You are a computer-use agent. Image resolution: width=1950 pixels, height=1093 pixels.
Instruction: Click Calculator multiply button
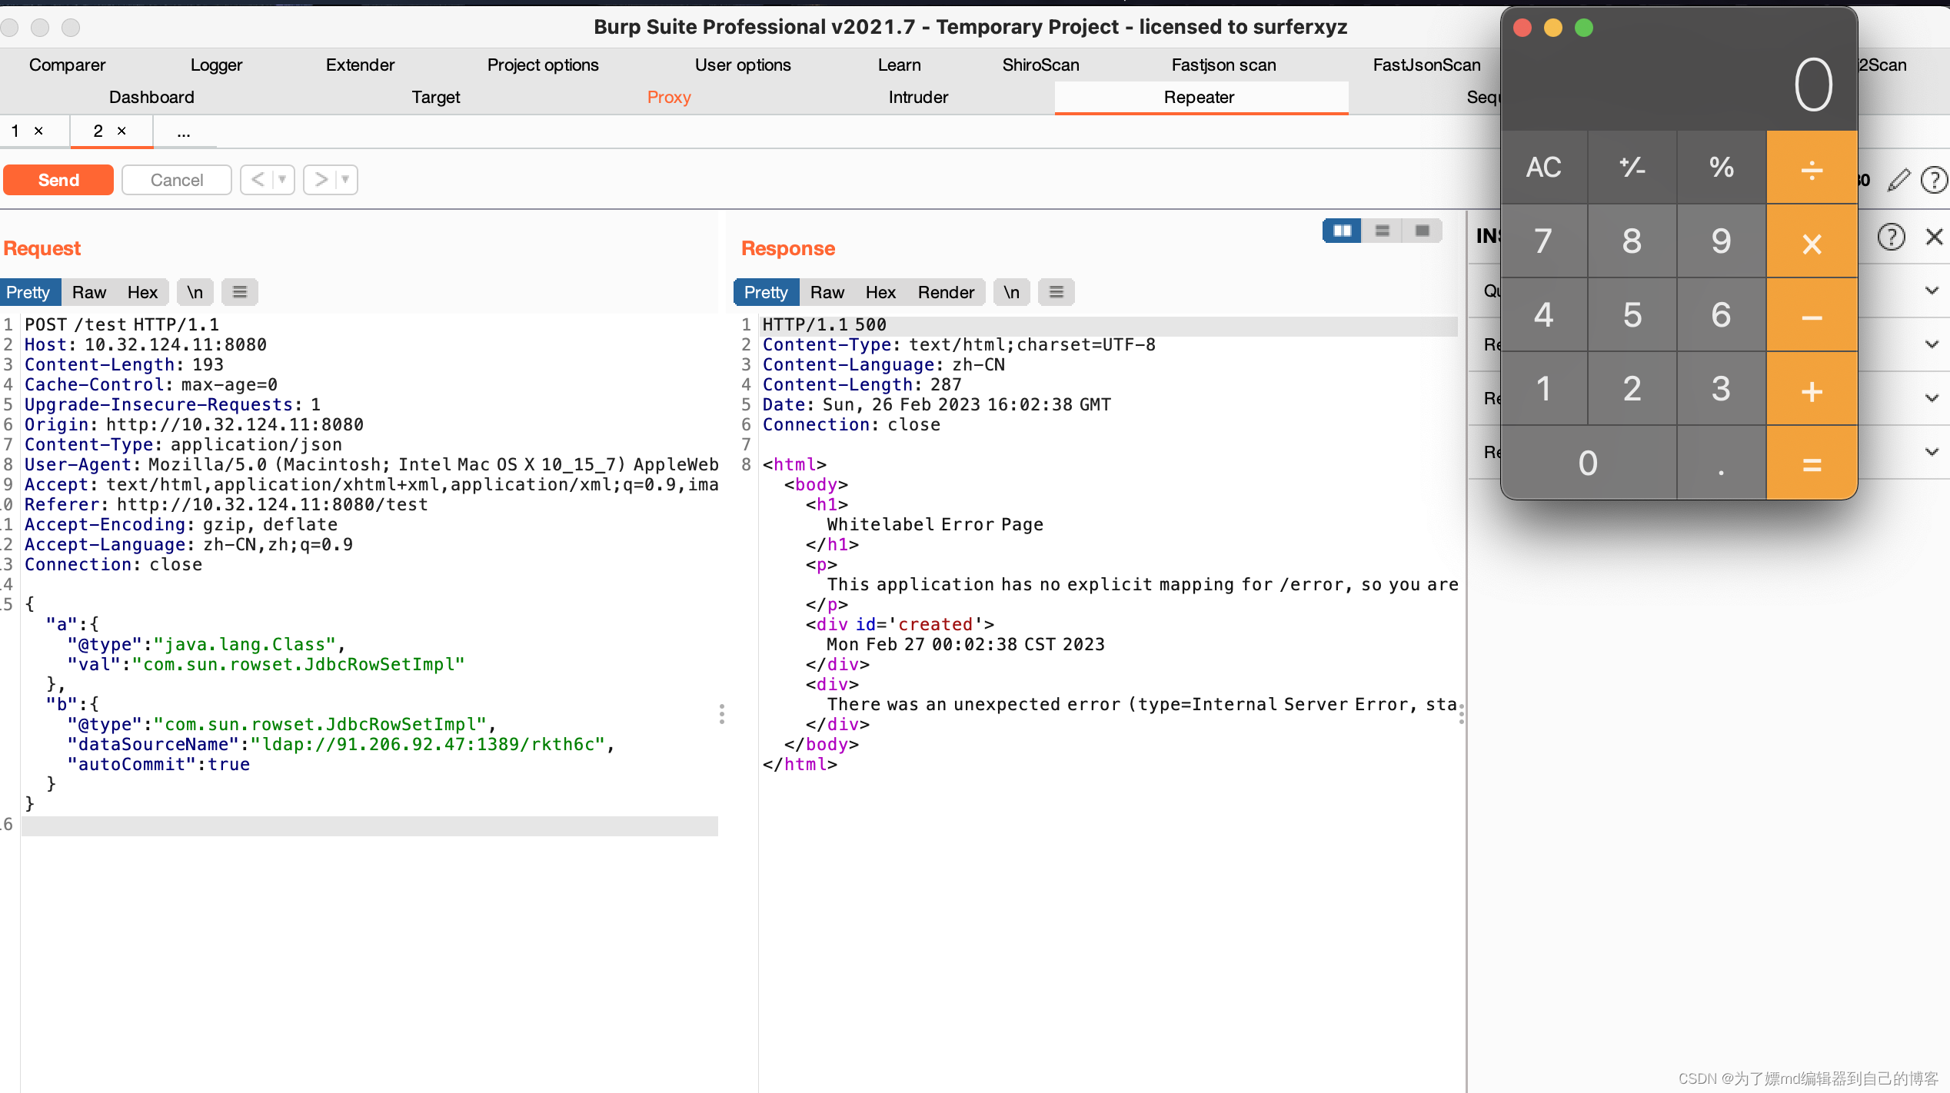1812,242
